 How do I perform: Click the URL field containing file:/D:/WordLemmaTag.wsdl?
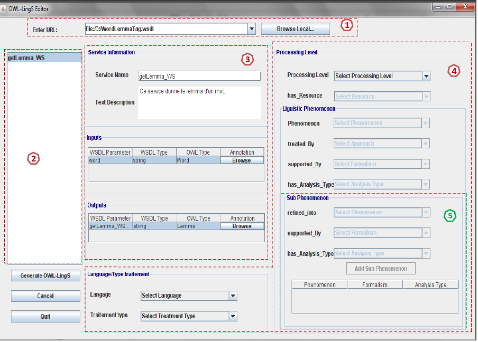[x=167, y=29]
